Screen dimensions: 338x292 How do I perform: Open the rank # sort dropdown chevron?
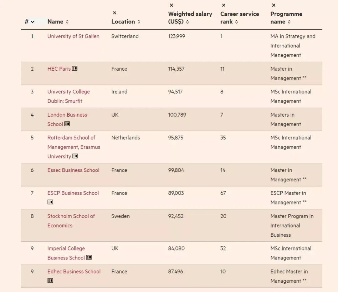[x=33, y=22]
